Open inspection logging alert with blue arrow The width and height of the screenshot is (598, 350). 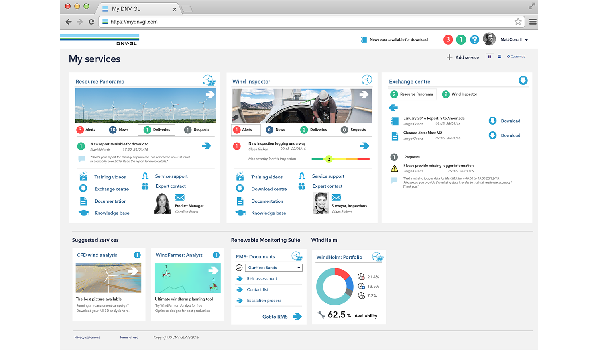pos(364,146)
